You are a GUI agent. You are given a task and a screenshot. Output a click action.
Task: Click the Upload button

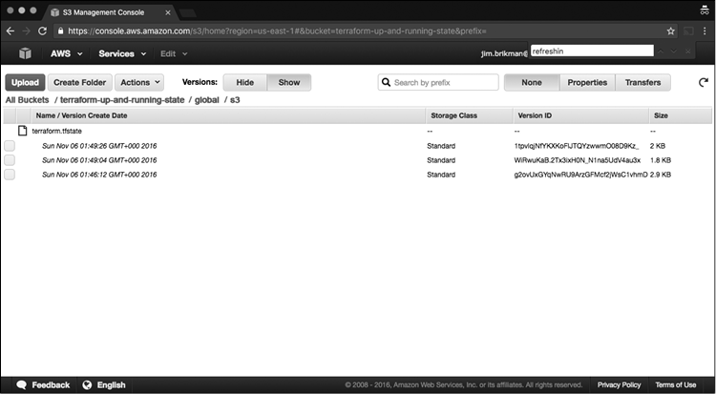tap(25, 83)
